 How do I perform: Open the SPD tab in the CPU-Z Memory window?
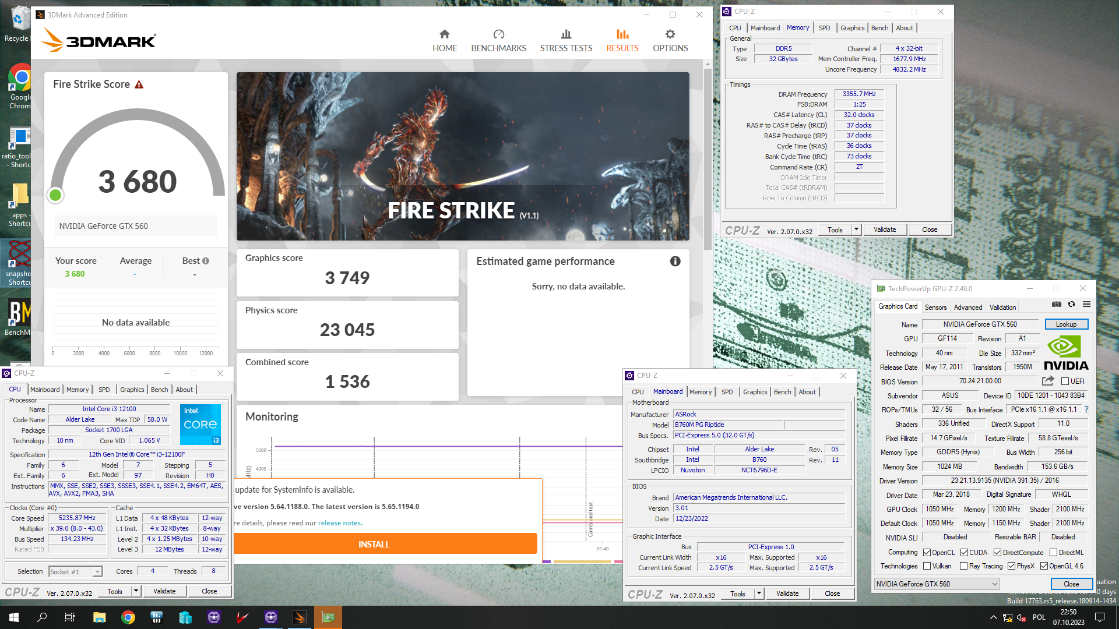tap(824, 28)
